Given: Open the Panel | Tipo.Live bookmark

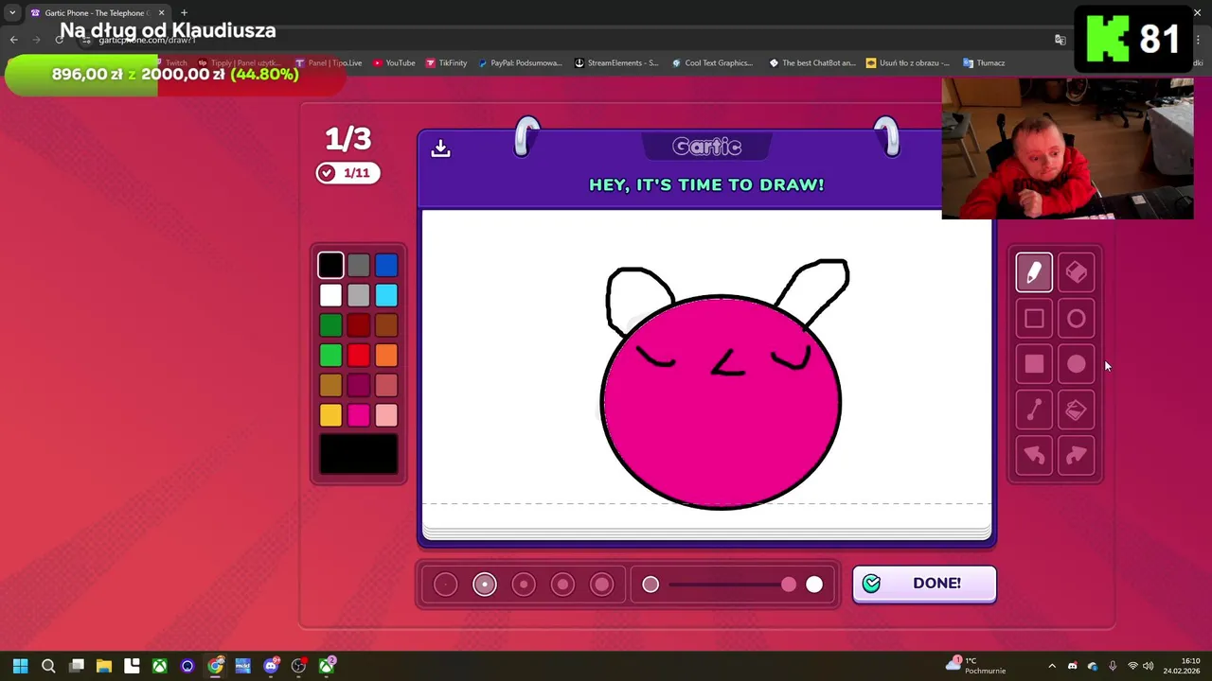Looking at the screenshot, I should tap(329, 63).
